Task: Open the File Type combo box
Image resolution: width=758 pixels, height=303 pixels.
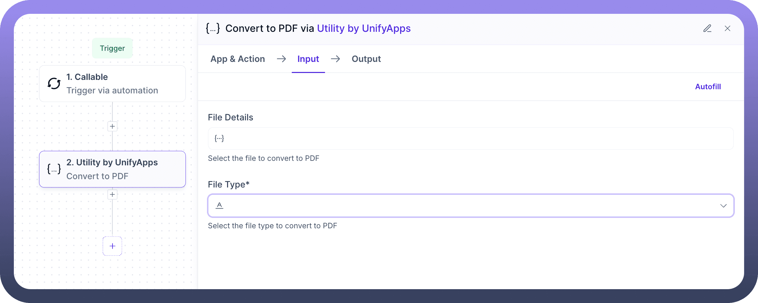Action: (x=471, y=206)
